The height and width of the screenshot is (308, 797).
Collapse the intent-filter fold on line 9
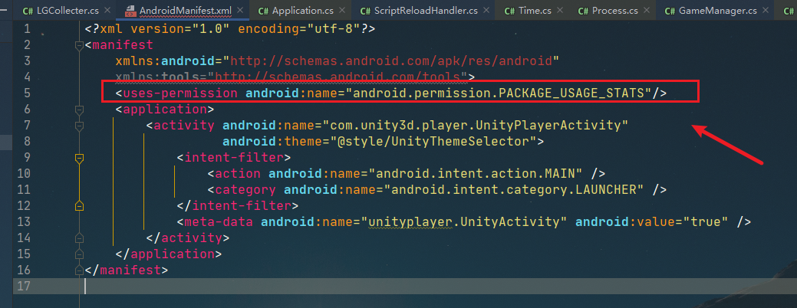click(x=79, y=159)
